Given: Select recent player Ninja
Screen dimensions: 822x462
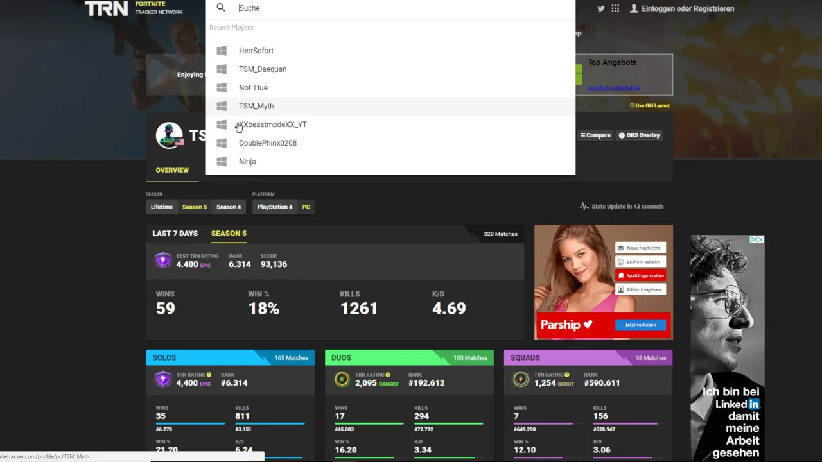Looking at the screenshot, I should click(x=390, y=162).
